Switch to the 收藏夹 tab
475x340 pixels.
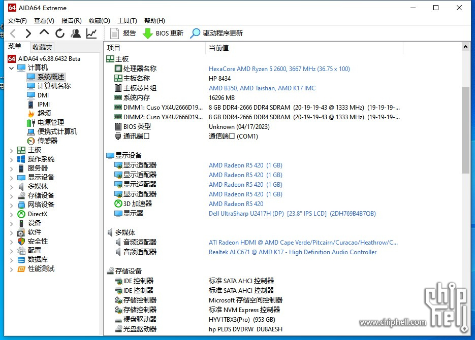click(42, 47)
